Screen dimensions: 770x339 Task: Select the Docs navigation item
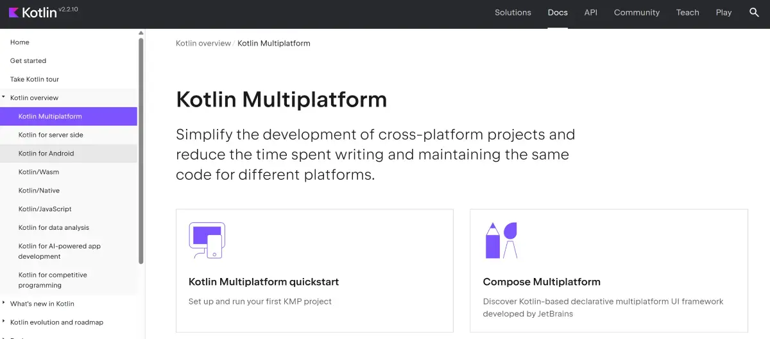[558, 12]
